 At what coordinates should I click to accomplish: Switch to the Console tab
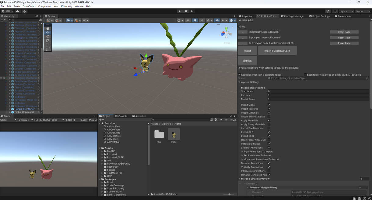click(x=121, y=116)
